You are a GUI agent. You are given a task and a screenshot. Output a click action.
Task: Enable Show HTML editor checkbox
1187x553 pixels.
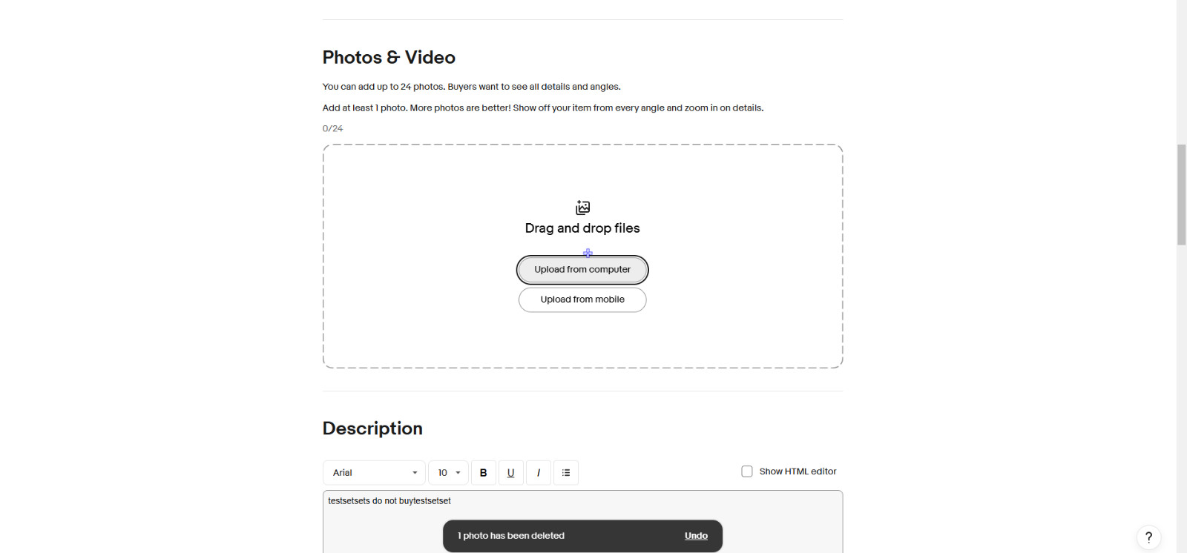(747, 471)
